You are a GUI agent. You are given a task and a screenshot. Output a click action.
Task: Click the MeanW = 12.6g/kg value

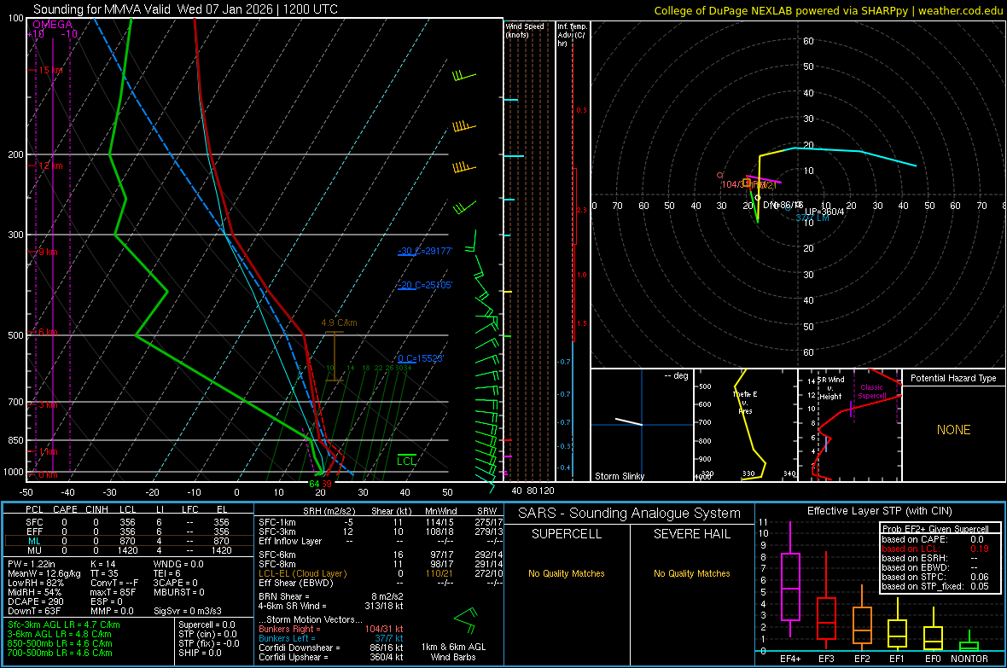coord(44,573)
